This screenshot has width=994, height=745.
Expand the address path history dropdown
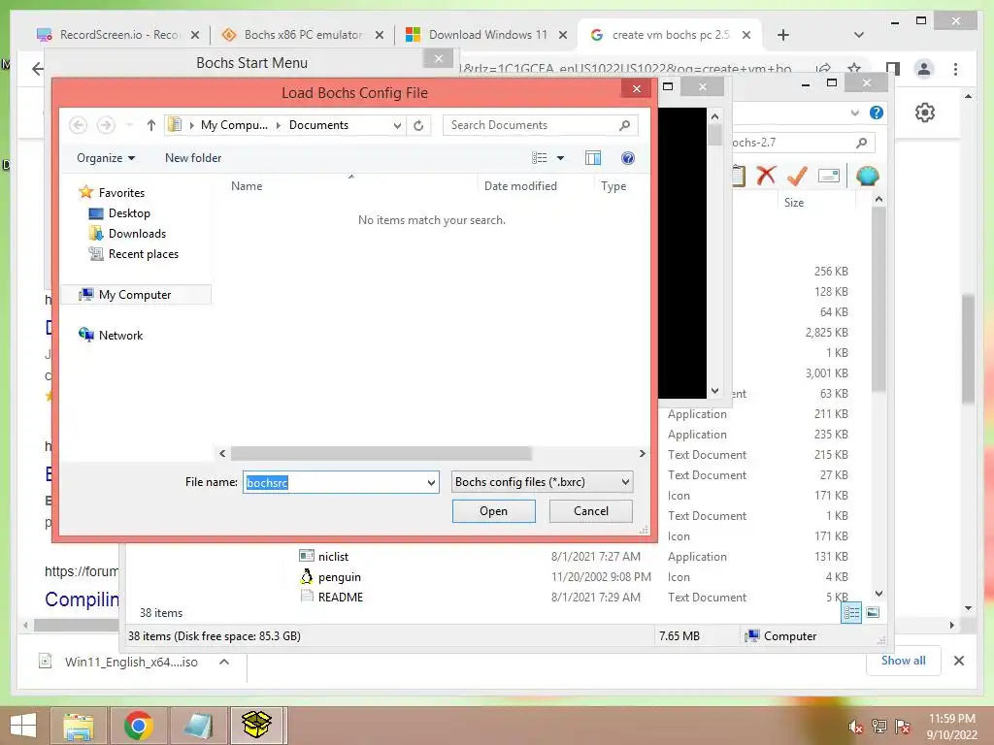(397, 125)
